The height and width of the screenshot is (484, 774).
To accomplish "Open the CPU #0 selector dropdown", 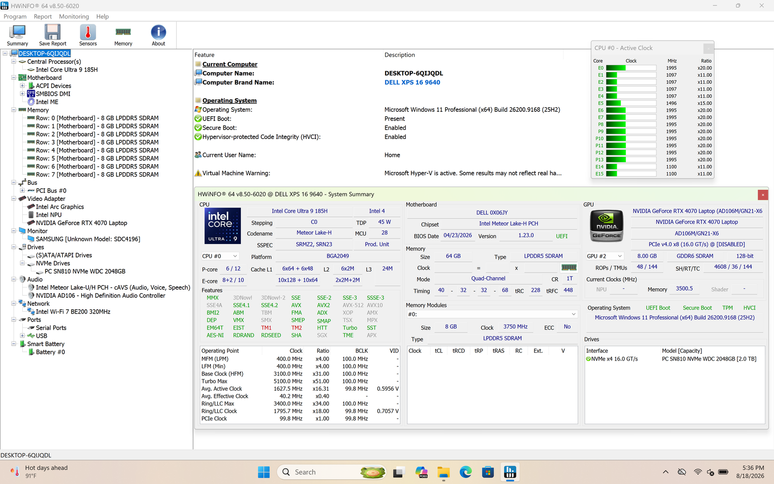I will [x=220, y=256].
